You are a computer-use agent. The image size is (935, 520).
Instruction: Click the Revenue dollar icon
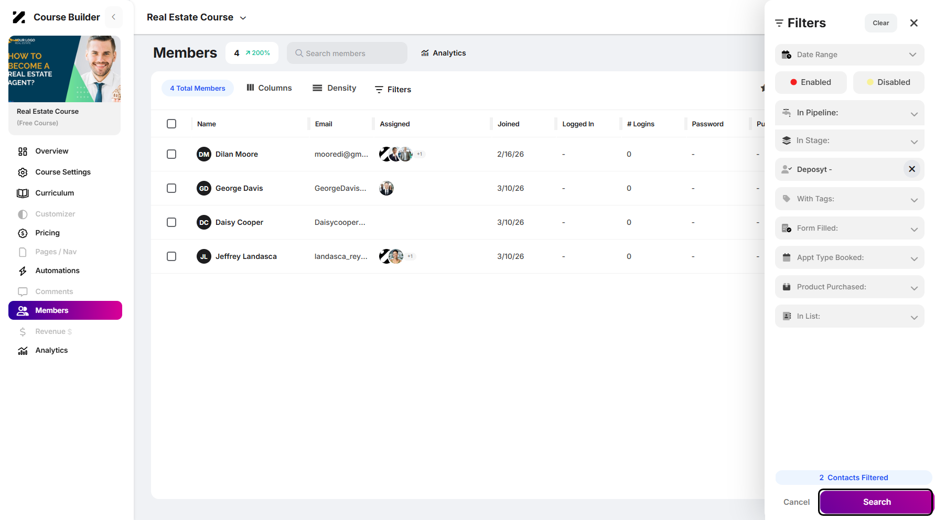(23, 332)
